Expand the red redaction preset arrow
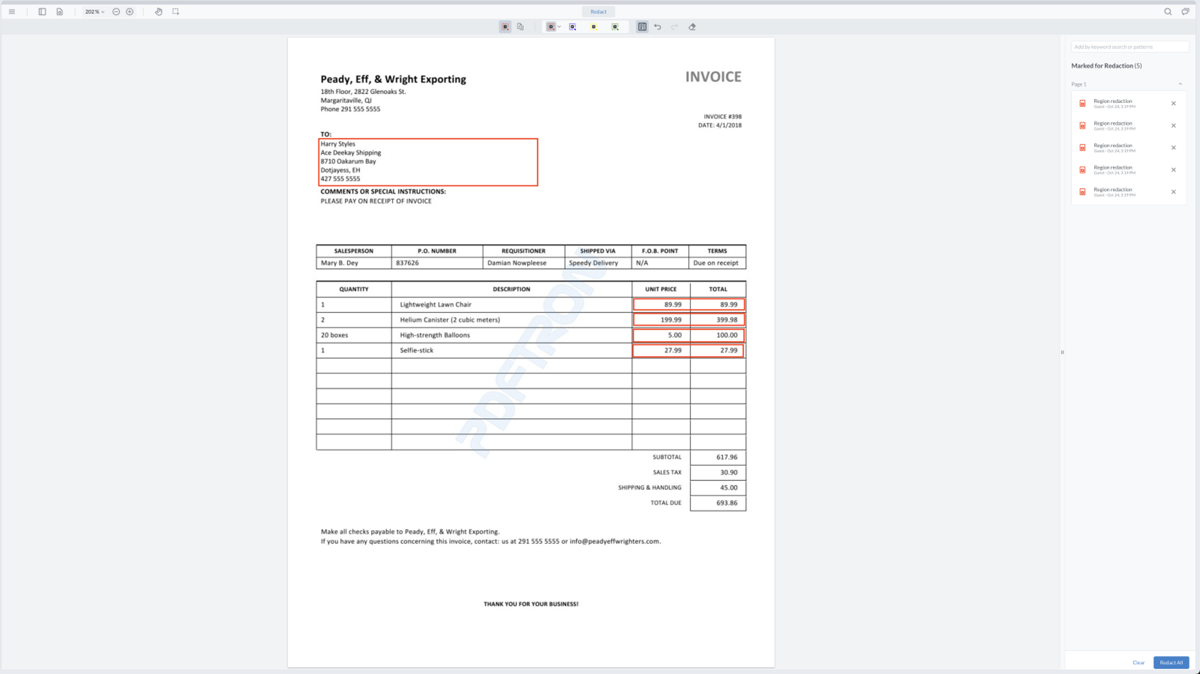1200x674 pixels. click(x=559, y=27)
